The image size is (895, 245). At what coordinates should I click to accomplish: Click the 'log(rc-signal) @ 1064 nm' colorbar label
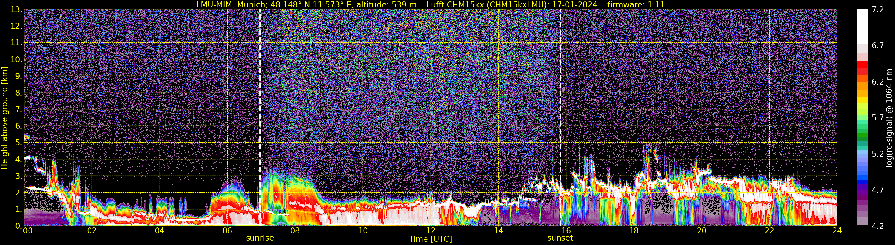click(x=889, y=118)
